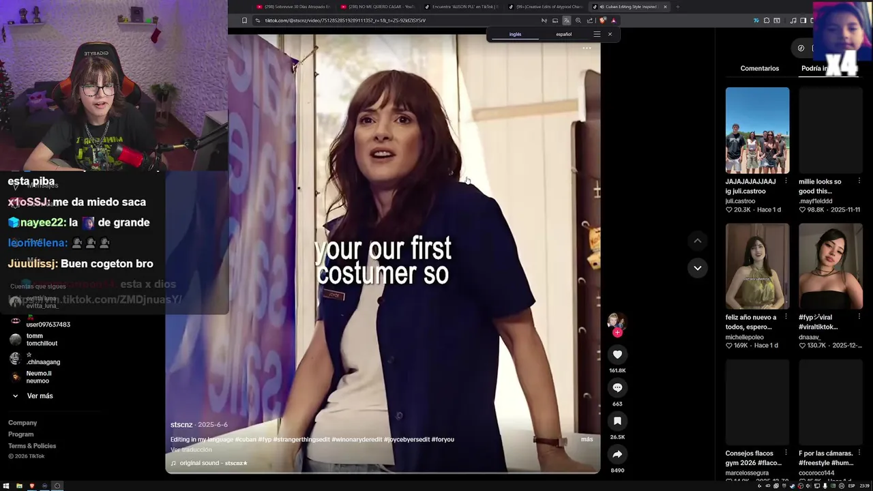The width and height of the screenshot is (873, 491).
Task: Open the #fyp viral dnaaav_ video thumbnail
Action: [x=831, y=266]
